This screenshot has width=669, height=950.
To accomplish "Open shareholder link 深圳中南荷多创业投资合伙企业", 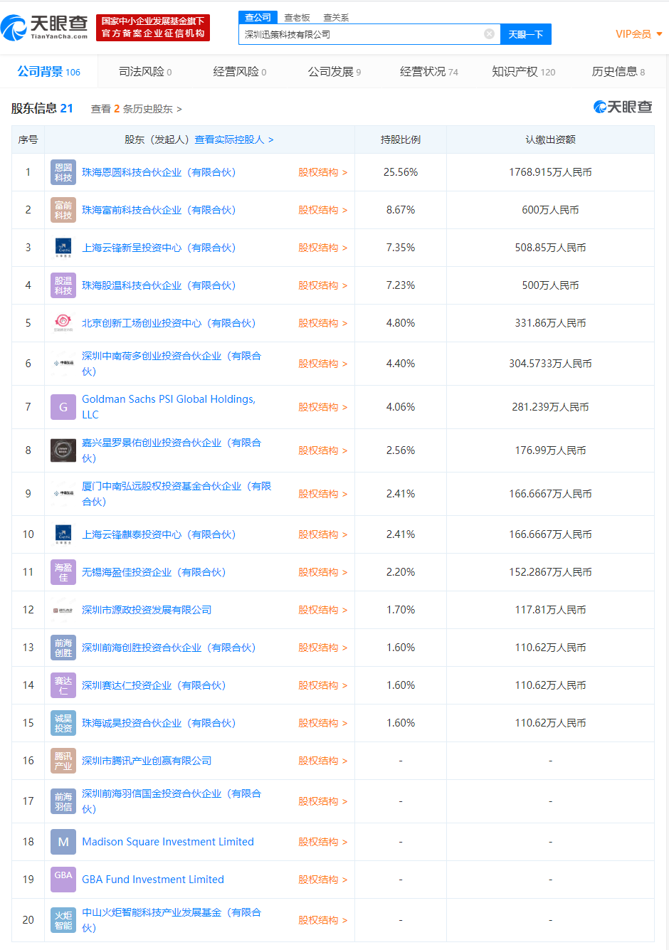I will click(x=172, y=364).
